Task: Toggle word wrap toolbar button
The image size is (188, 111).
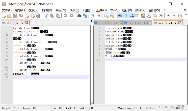Action: 120,16
